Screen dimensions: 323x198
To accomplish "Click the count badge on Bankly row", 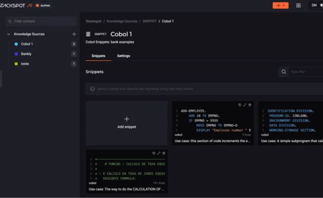I will coord(74,54).
